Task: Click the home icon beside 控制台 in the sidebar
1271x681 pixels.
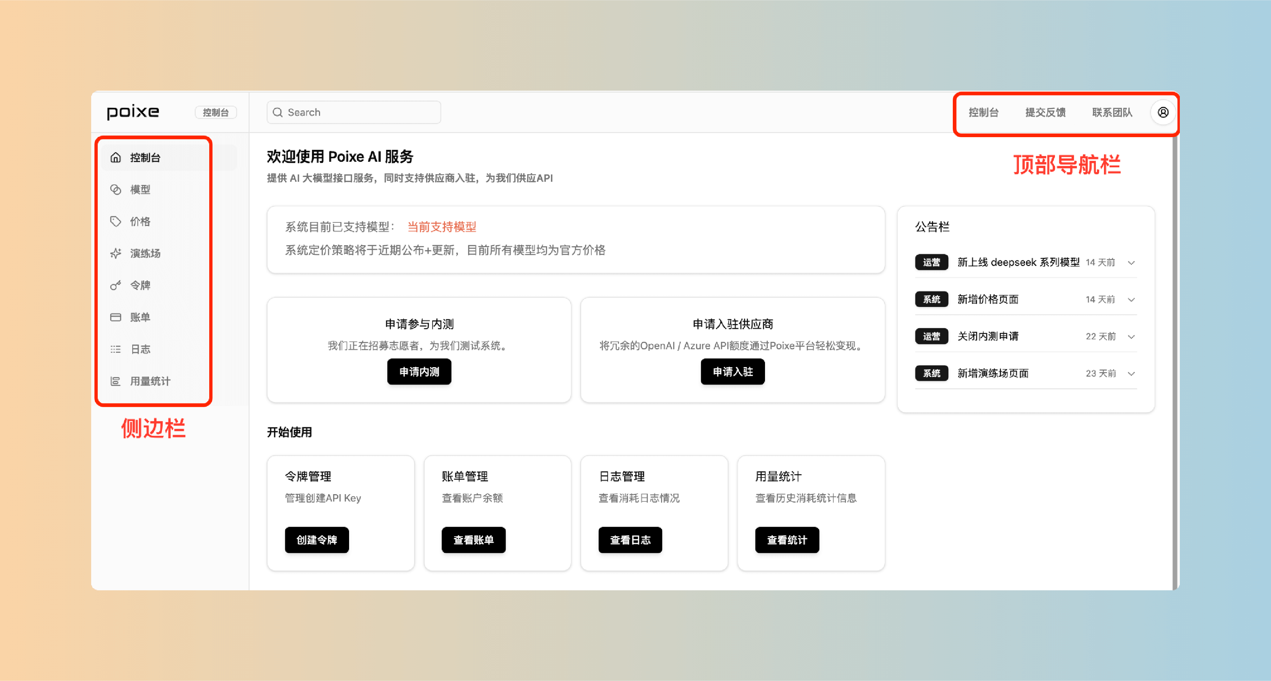Action: 116,158
